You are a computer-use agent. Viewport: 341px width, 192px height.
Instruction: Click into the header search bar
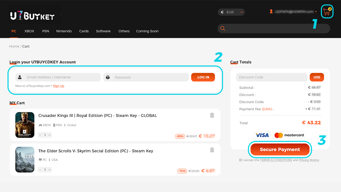[274, 29]
